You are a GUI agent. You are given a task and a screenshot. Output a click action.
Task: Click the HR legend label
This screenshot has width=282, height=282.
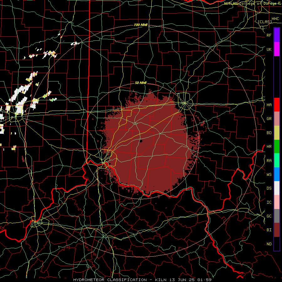click(x=269, y=147)
